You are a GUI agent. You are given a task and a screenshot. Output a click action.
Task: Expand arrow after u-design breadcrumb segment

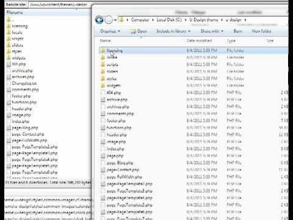[x=245, y=20]
